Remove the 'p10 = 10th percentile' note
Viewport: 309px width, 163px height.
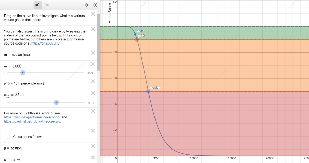point(93,81)
